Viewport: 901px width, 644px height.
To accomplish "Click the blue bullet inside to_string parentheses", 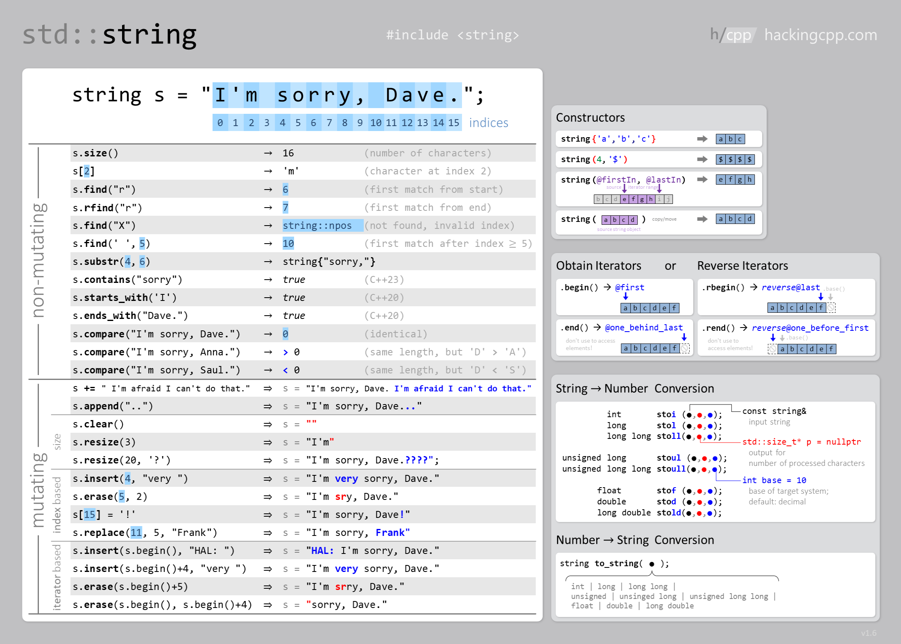I will coord(651,563).
